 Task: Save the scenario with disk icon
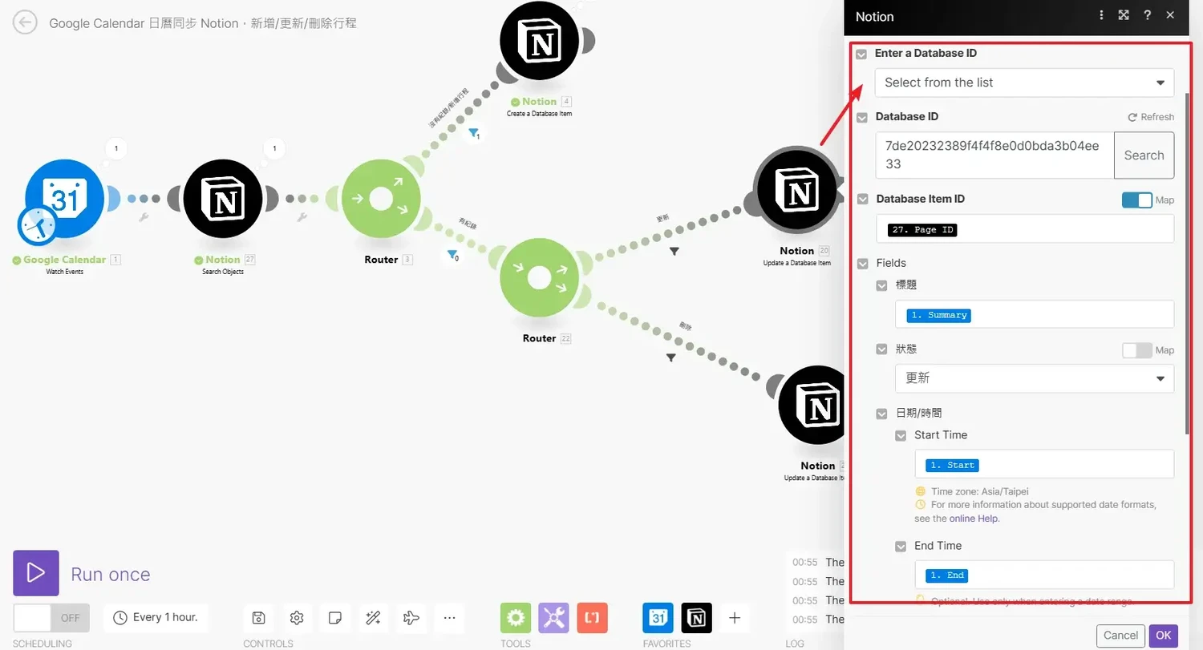[x=258, y=617]
